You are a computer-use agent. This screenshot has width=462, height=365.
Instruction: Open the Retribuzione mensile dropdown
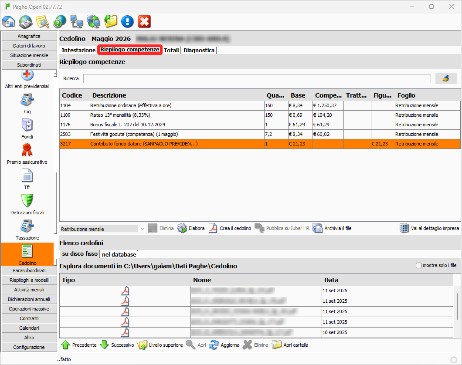pos(142,229)
